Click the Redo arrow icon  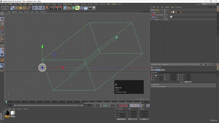coord(7,8)
